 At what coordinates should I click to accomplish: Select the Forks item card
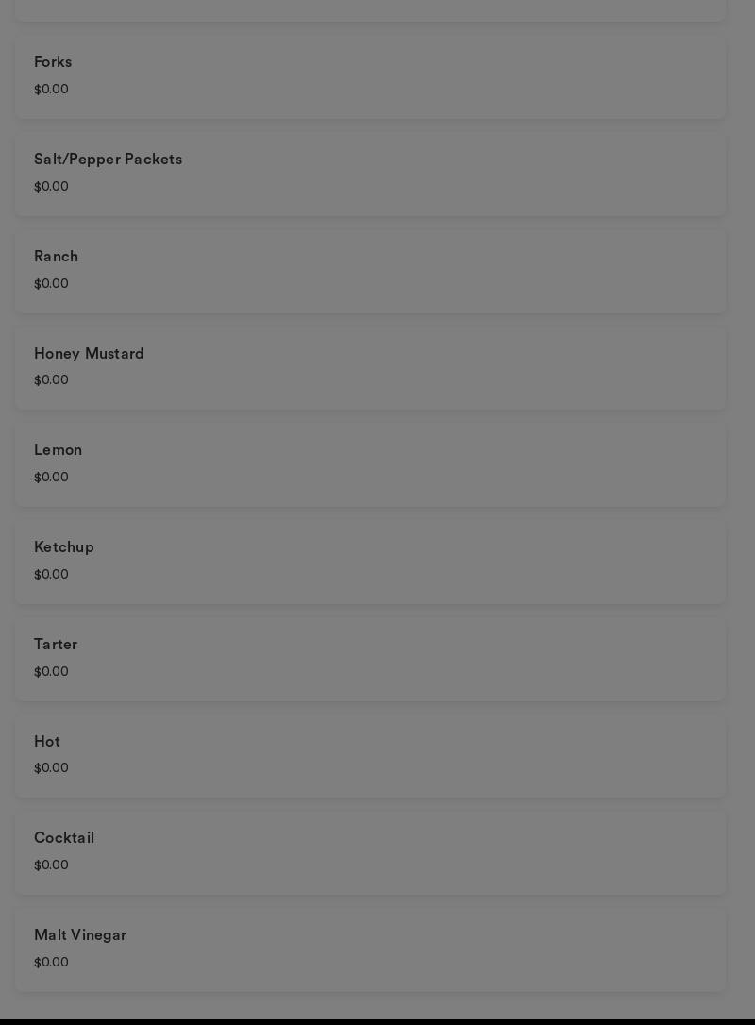[x=370, y=76]
